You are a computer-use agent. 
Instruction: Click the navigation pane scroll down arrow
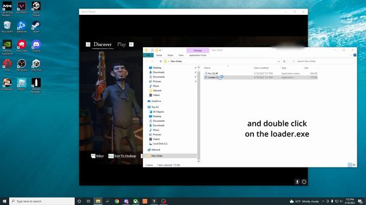198,161
